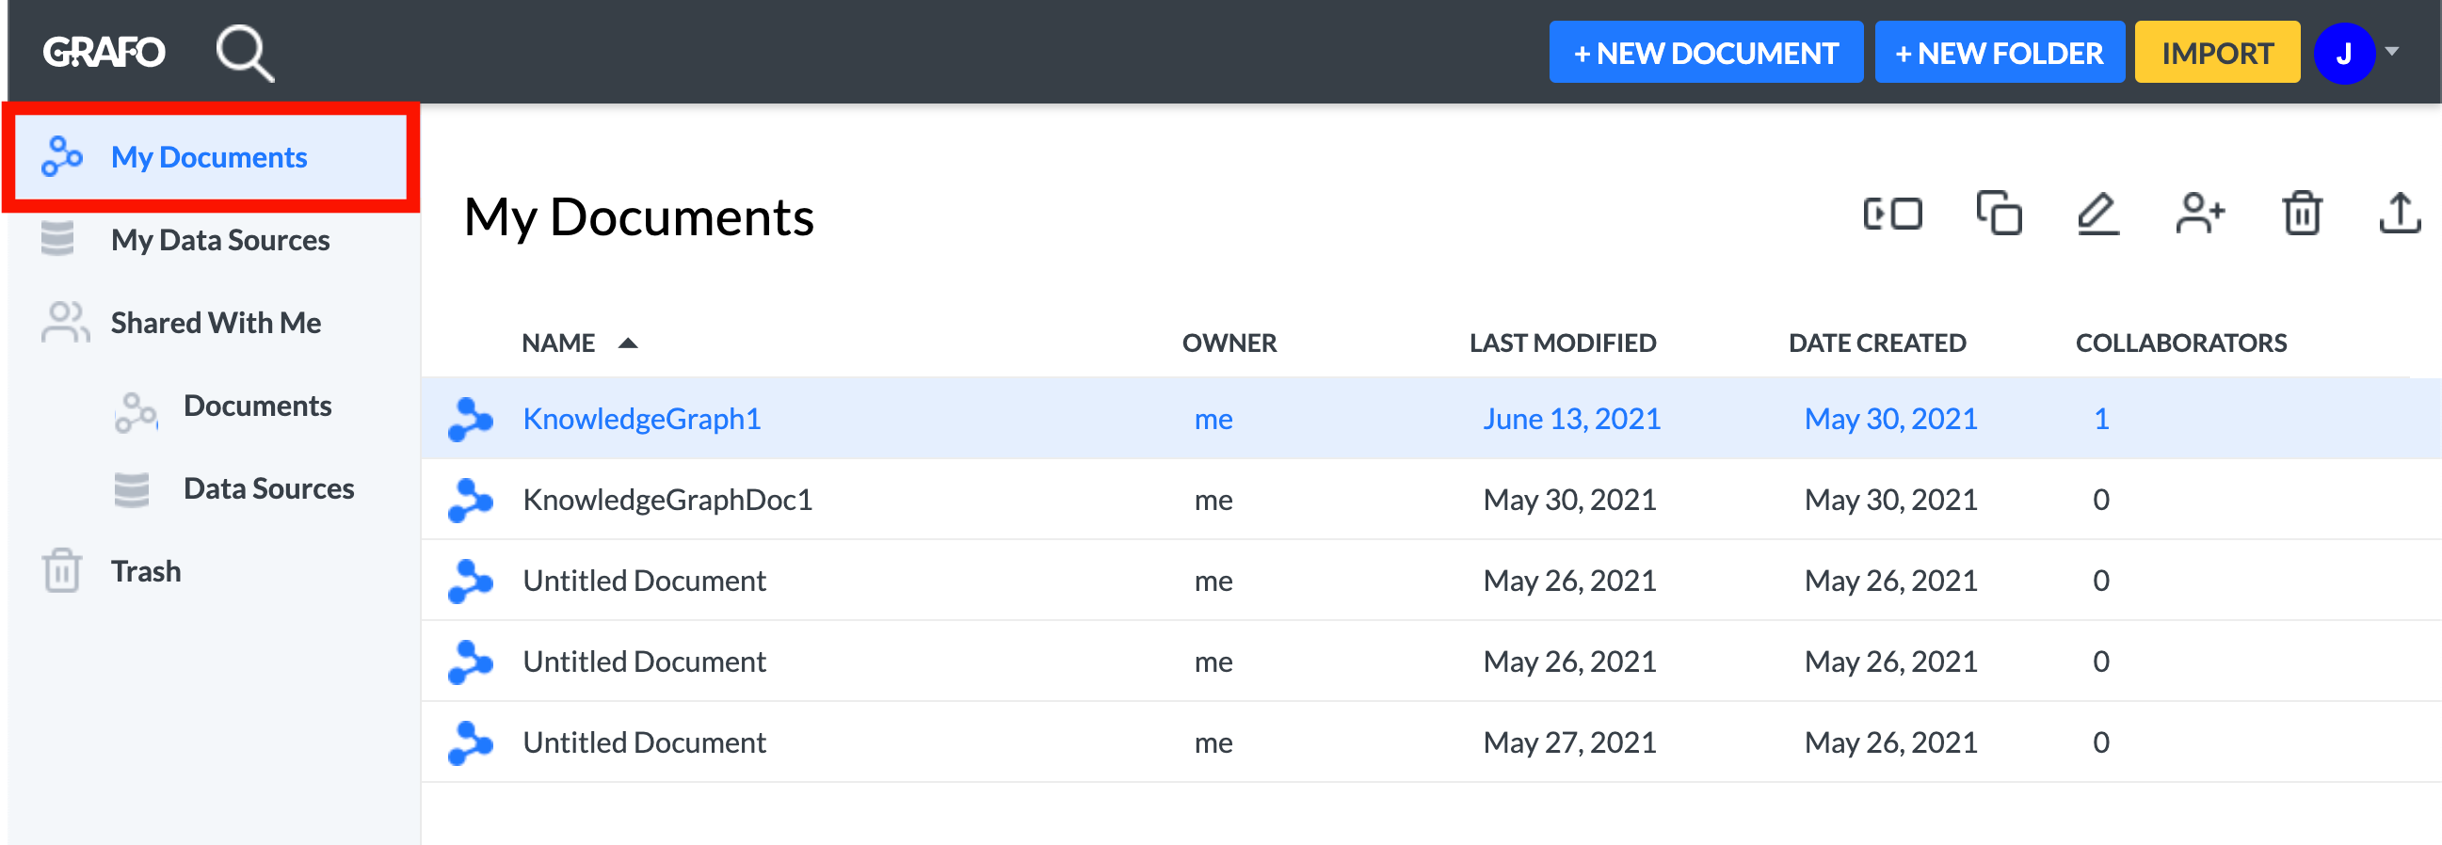Click the KnowledgeGraph1 row document icon
This screenshot has width=2442, height=845.
(470, 420)
